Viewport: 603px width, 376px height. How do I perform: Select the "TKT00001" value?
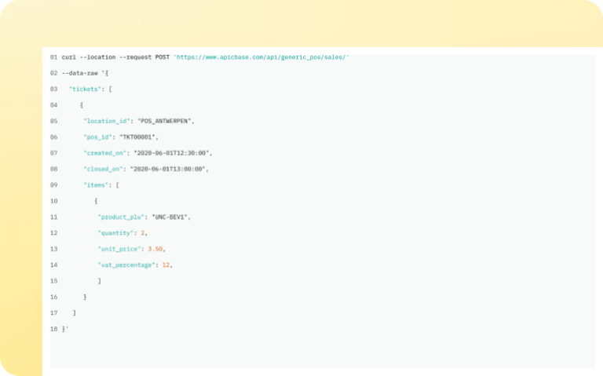point(138,137)
